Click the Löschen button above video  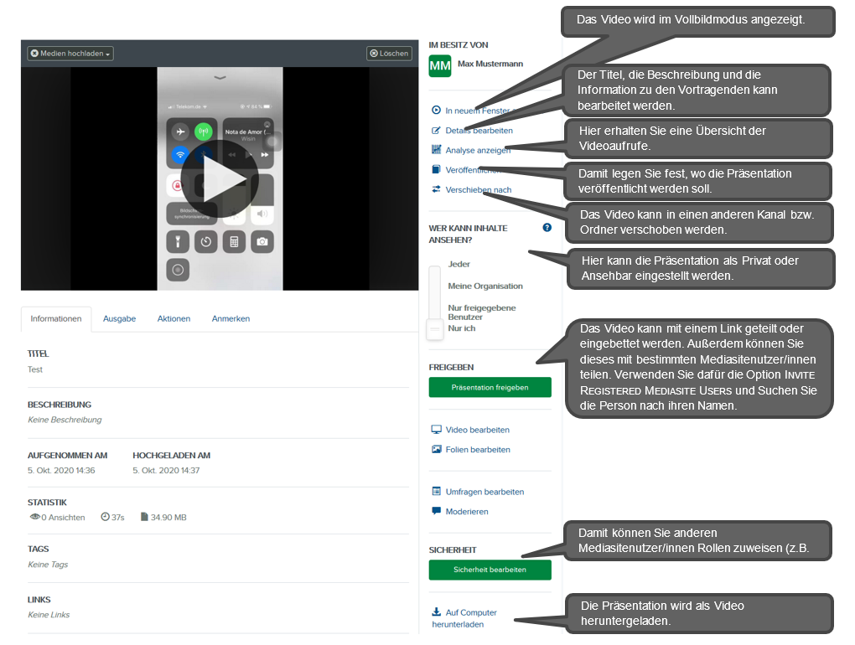click(x=389, y=54)
